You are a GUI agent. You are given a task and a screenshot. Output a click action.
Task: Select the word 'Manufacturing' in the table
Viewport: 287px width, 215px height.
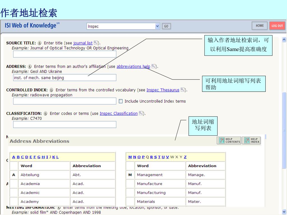click(151, 193)
